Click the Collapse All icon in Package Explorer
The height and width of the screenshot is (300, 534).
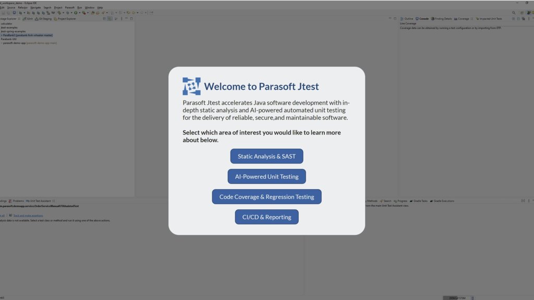click(104, 19)
